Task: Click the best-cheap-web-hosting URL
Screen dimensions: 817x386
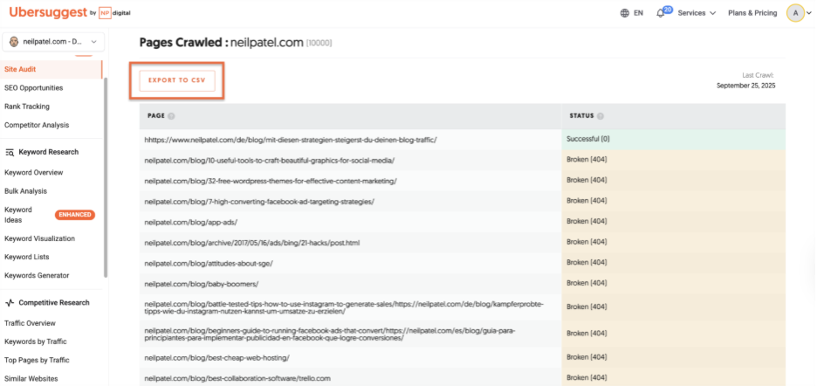Action: coord(216,358)
